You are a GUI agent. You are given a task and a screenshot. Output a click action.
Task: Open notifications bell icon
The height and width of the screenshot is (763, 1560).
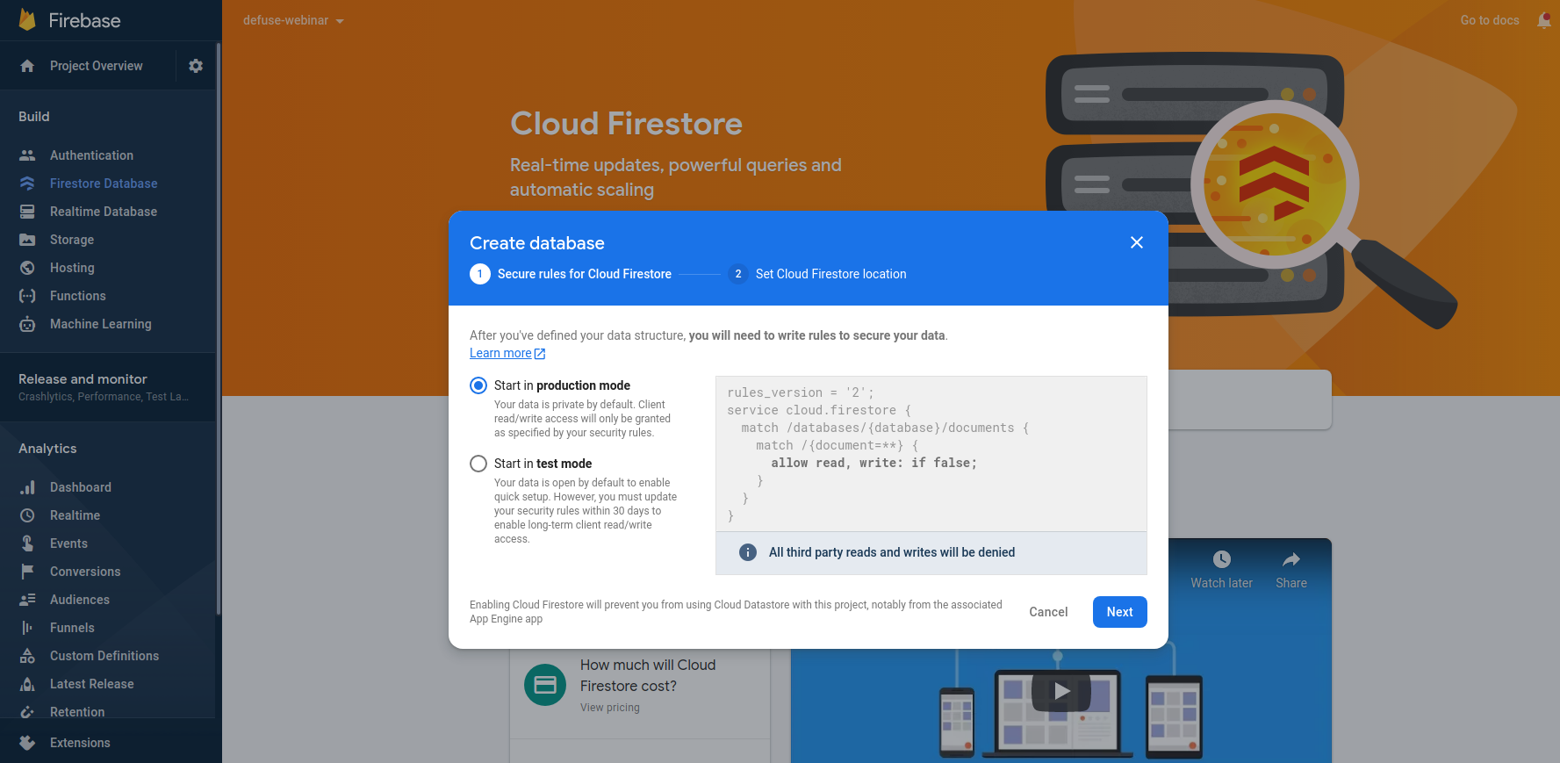[1544, 20]
